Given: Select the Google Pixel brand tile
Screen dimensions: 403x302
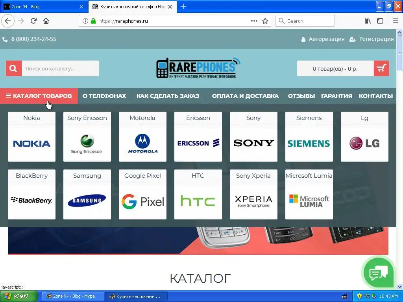Looking at the screenshot, I should pyautogui.click(x=142, y=194).
